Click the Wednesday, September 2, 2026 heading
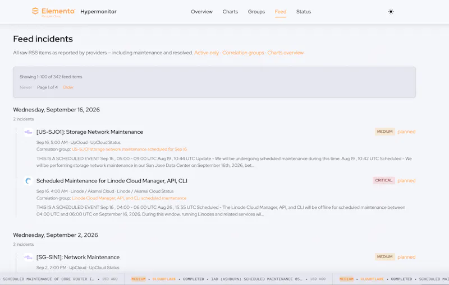Viewport: 449px width, 285px height. point(56,235)
